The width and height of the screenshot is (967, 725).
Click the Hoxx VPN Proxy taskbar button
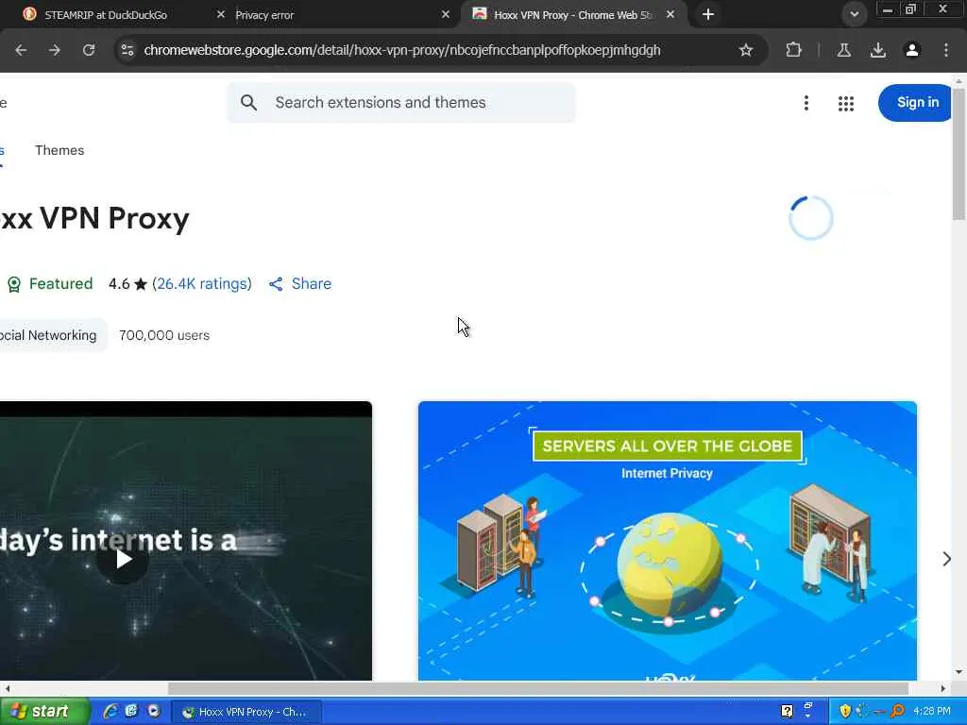(246, 712)
